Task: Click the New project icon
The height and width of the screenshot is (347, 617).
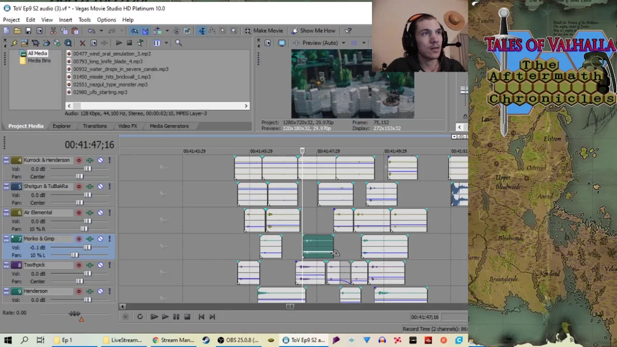Action: (6, 30)
